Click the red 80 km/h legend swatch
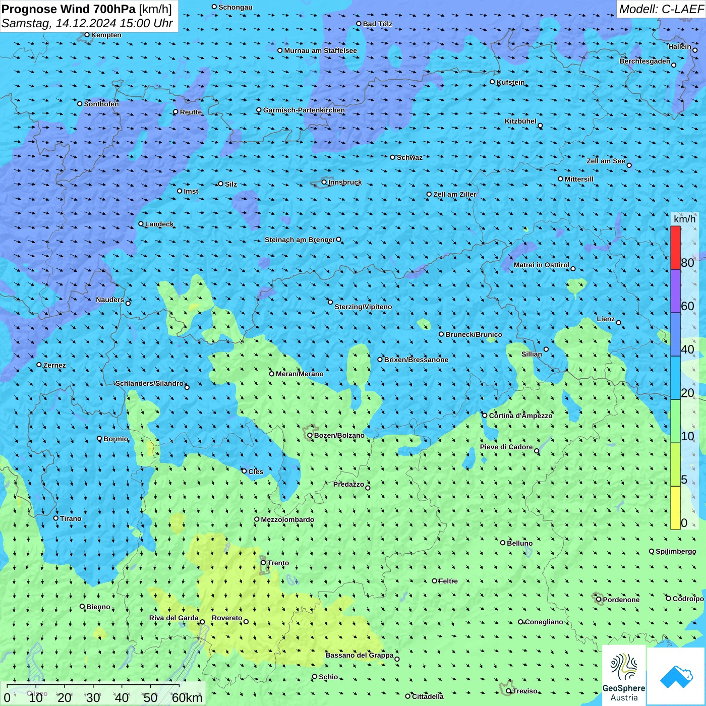706x706 pixels. 675,248
